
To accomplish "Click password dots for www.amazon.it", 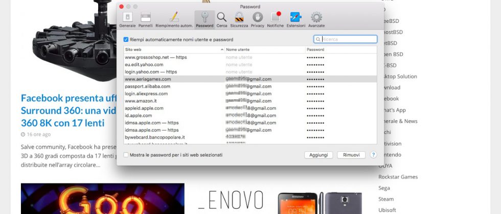I will pos(315,101).
